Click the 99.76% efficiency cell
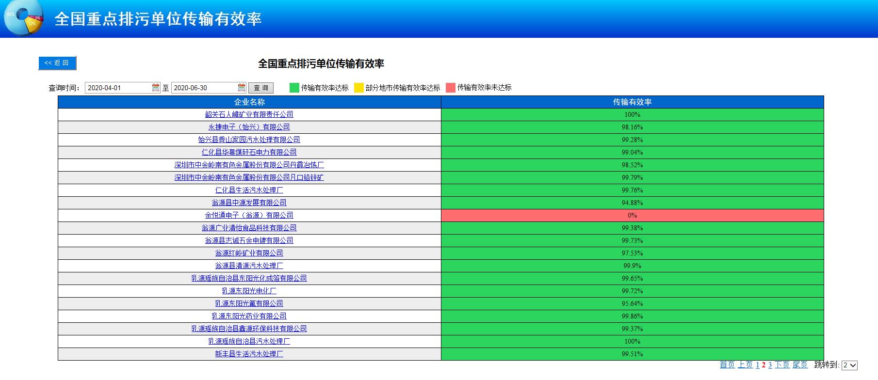The image size is (878, 380). [633, 190]
